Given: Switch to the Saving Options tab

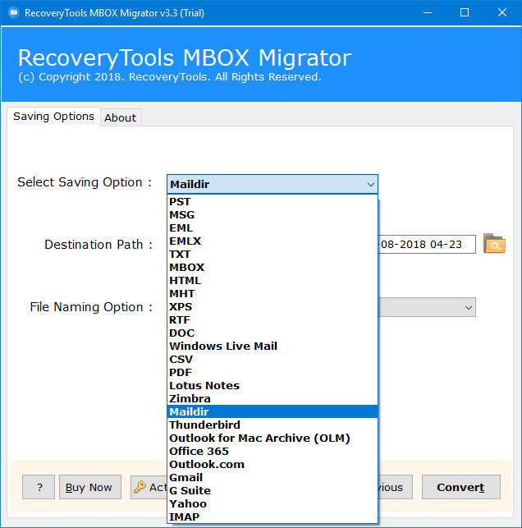Looking at the screenshot, I should pos(53,117).
